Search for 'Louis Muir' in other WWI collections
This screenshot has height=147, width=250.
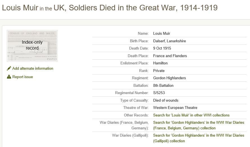[191, 115]
